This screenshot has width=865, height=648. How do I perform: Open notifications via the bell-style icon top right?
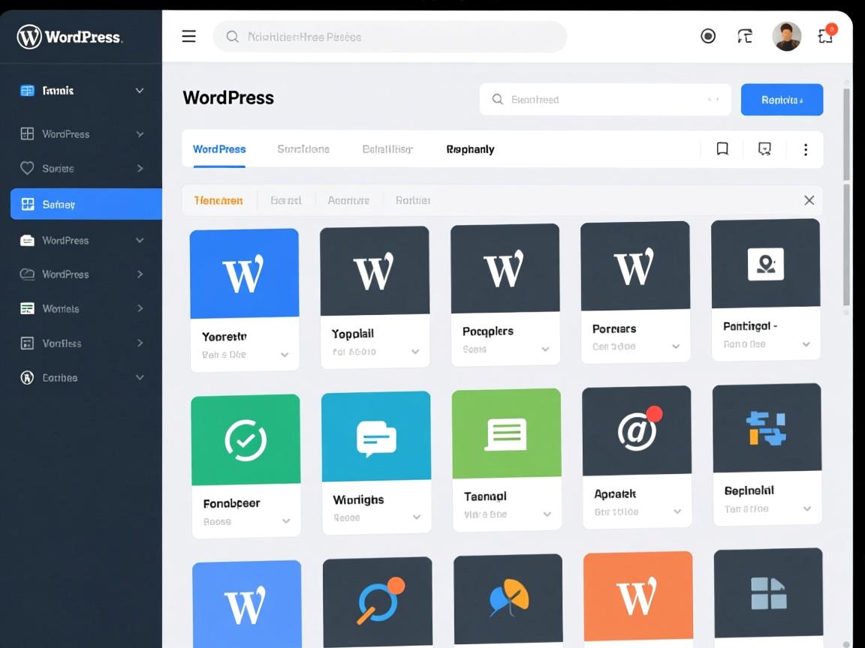(x=825, y=35)
